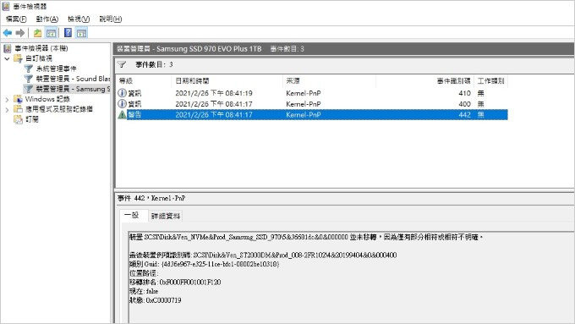Select the 警告 event with ID 442
The image size is (575, 324).
(x=312, y=115)
